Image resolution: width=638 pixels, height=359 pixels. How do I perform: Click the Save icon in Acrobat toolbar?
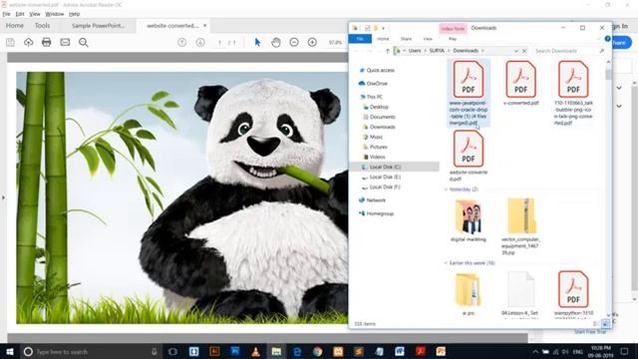click(x=10, y=42)
